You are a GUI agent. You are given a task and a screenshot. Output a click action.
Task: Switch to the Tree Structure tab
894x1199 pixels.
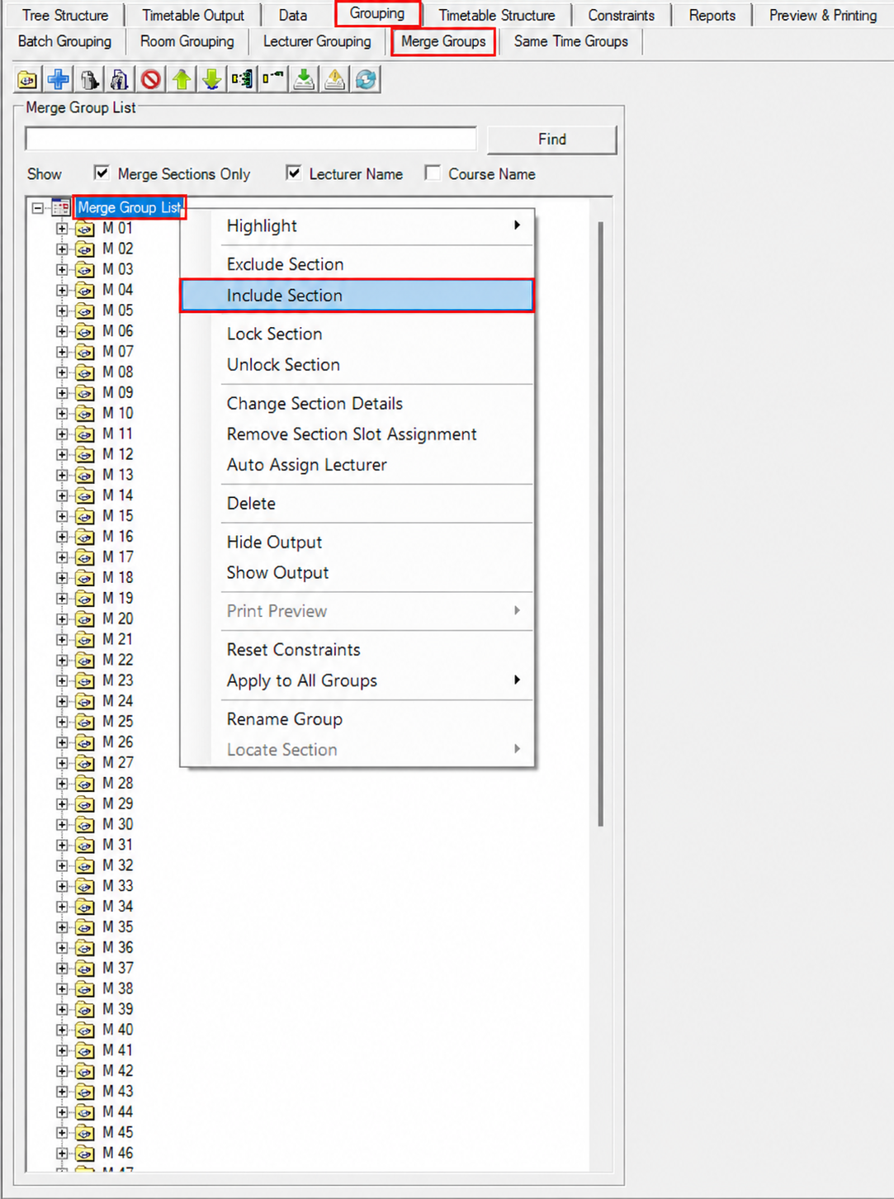pyautogui.click(x=64, y=15)
